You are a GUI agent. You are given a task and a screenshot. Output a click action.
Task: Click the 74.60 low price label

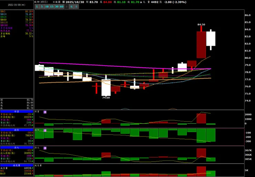pyautogui.click(x=106, y=98)
